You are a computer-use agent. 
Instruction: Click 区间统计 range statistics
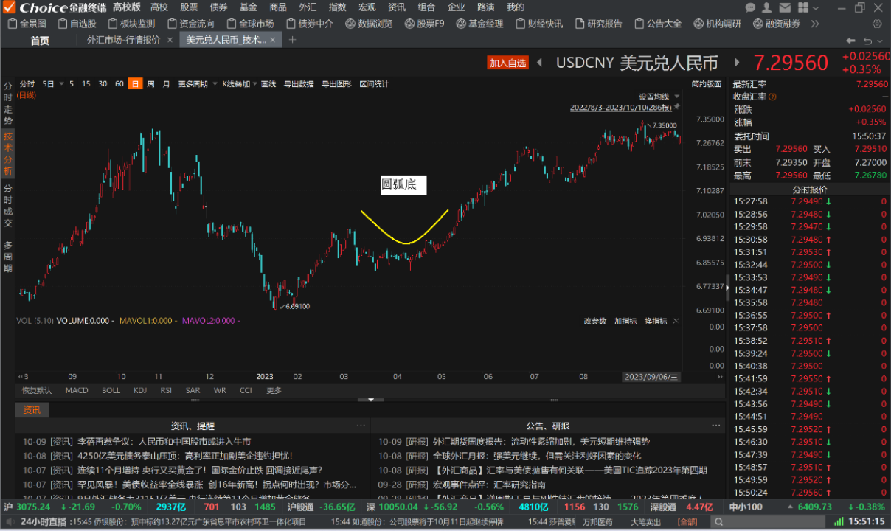pyautogui.click(x=374, y=83)
